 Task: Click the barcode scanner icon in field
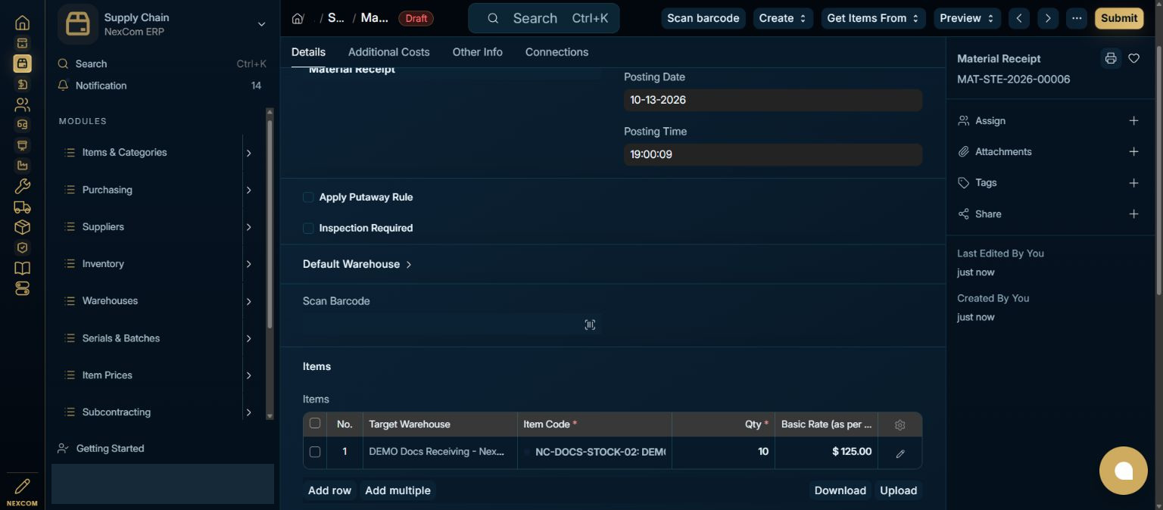pyautogui.click(x=590, y=325)
